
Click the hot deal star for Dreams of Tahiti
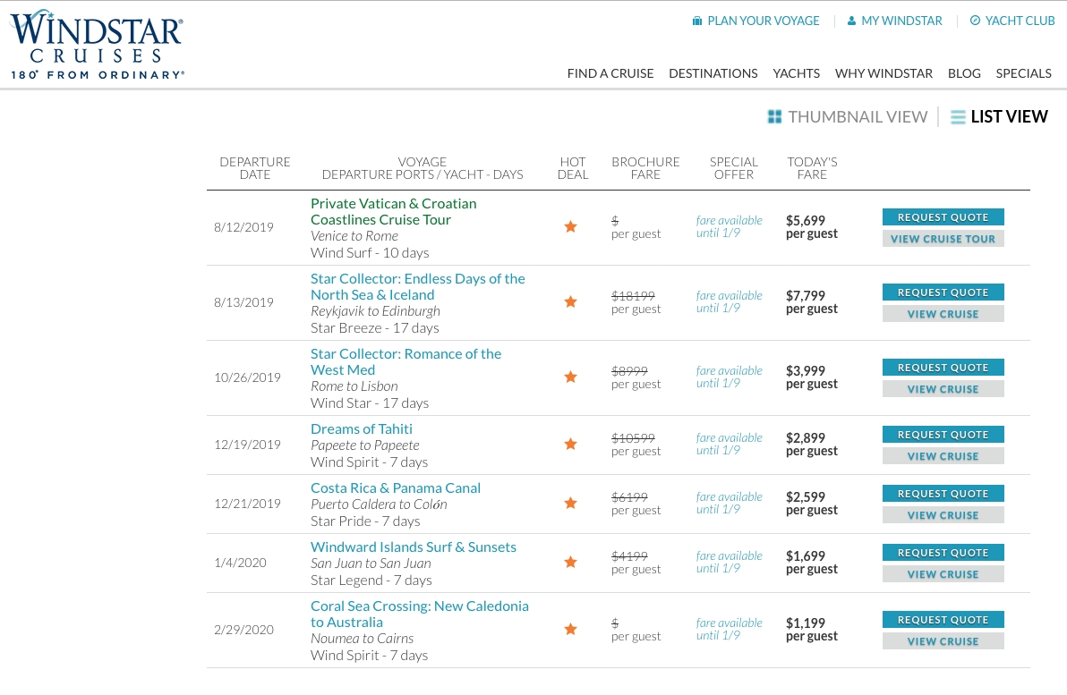pyautogui.click(x=571, y=444)
